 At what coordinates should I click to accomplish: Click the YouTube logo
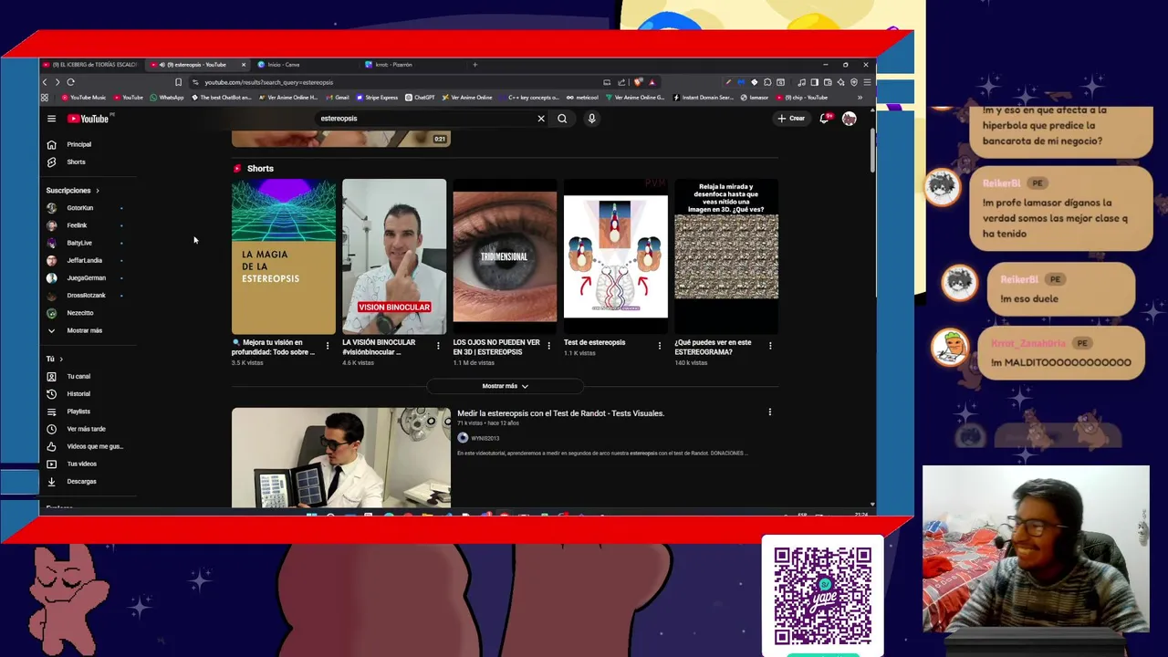89,119
